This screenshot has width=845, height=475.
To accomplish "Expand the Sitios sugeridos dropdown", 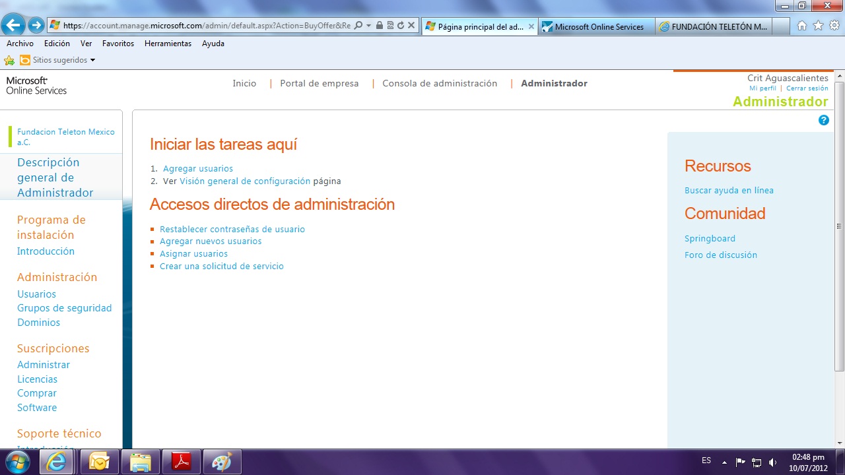I will click(x=92, y=60).
